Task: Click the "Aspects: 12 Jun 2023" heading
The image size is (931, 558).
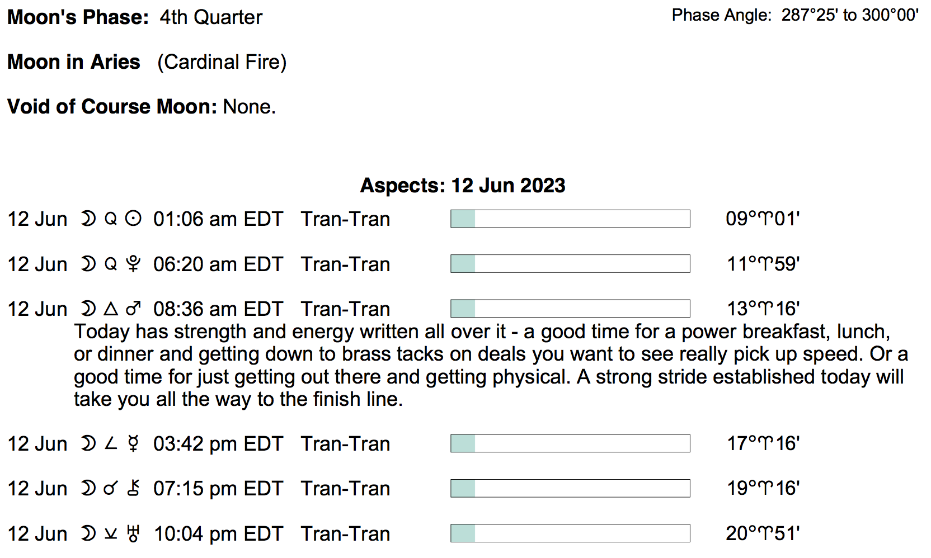Action: coord(463,186)
